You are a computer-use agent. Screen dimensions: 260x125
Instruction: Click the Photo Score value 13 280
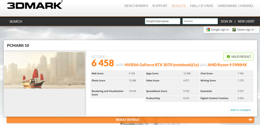coord(132,81)
